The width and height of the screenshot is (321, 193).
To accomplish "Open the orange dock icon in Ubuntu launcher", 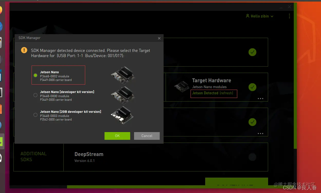I will (x=1, y=109).
